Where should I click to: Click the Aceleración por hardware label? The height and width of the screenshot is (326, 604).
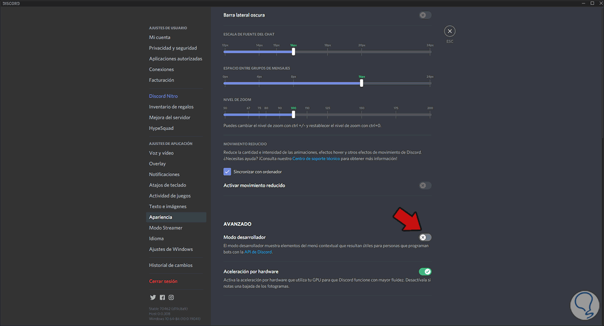251,272
